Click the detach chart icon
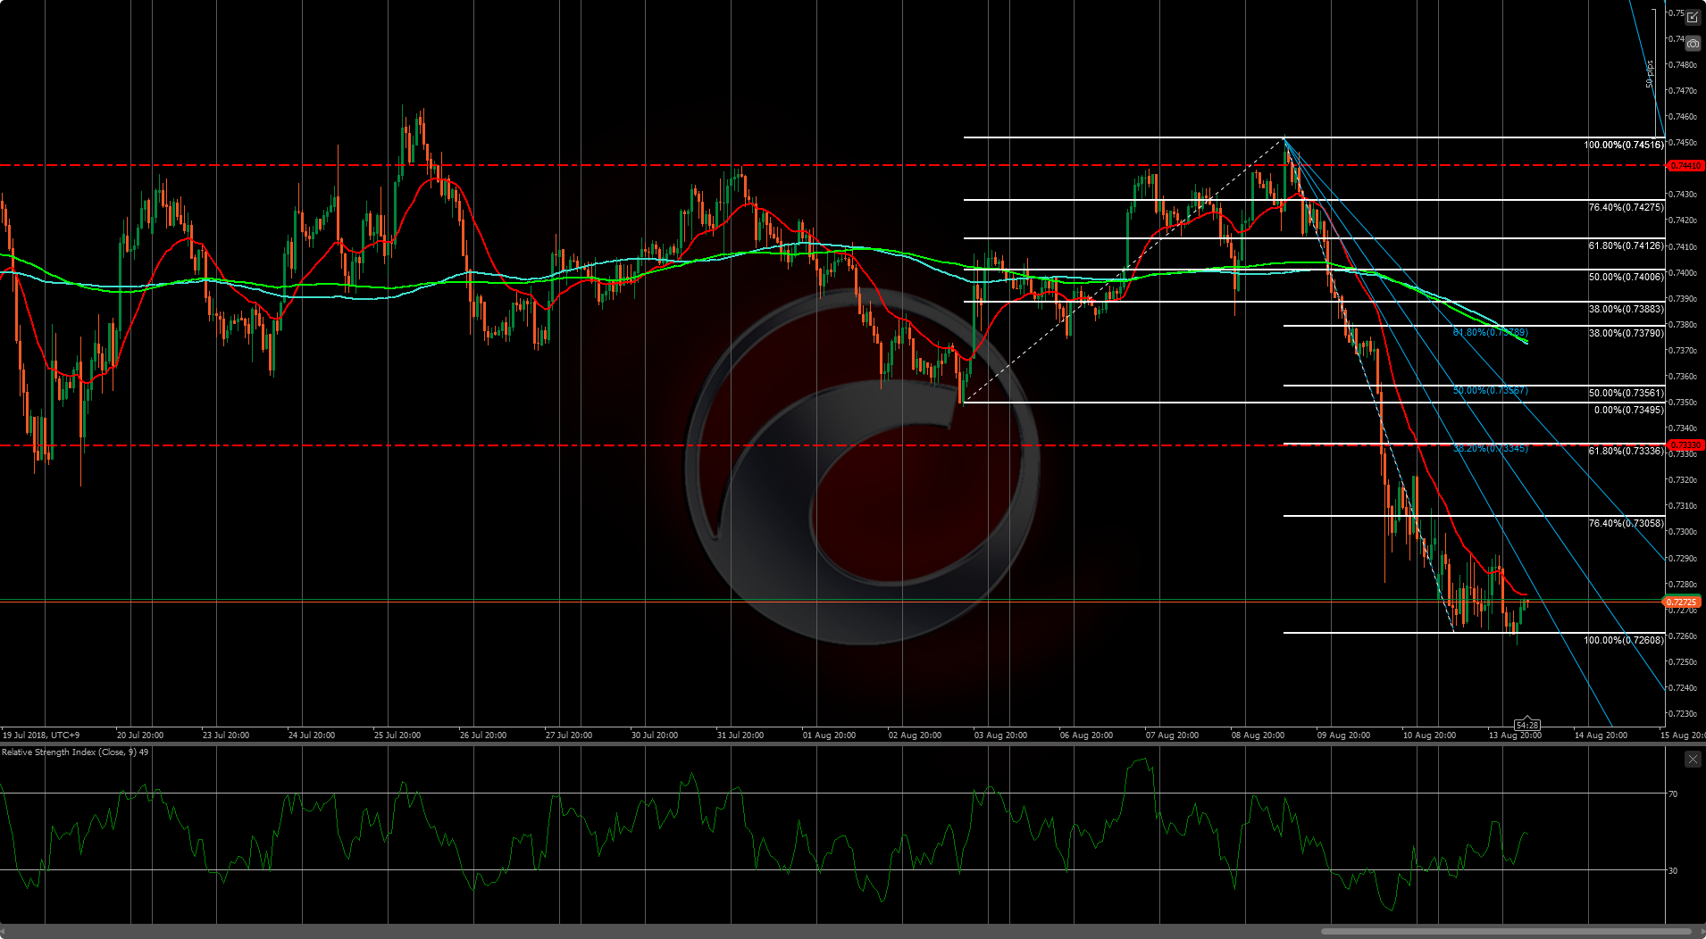Screen dimensions: 1706x939 [x=1693, y=17]
